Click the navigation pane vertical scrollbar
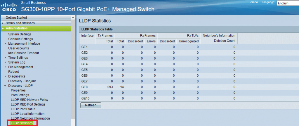 click(x=73, y=69)
